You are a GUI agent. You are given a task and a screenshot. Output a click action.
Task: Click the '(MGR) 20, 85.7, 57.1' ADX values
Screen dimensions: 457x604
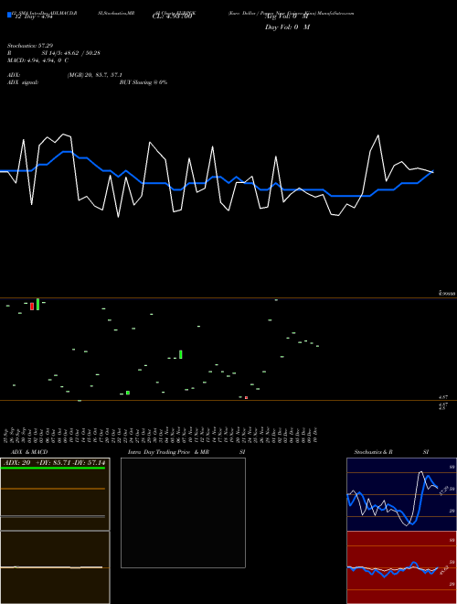click(x=95, y=75)
